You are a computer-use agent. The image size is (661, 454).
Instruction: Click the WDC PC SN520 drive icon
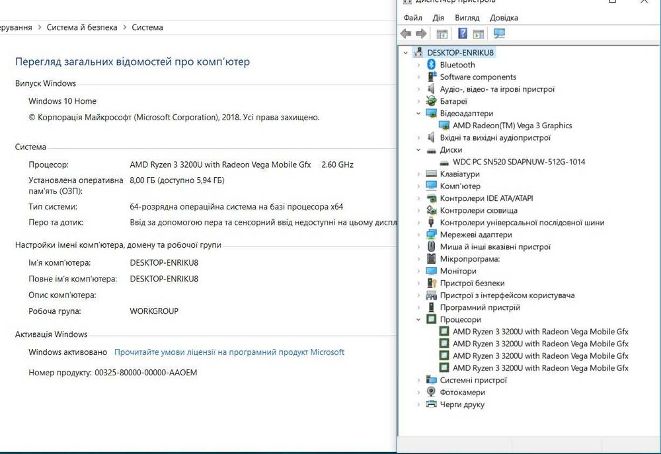pos(444,162)
